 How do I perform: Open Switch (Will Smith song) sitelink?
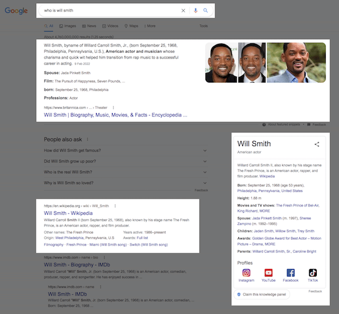(x=148, y=245)
